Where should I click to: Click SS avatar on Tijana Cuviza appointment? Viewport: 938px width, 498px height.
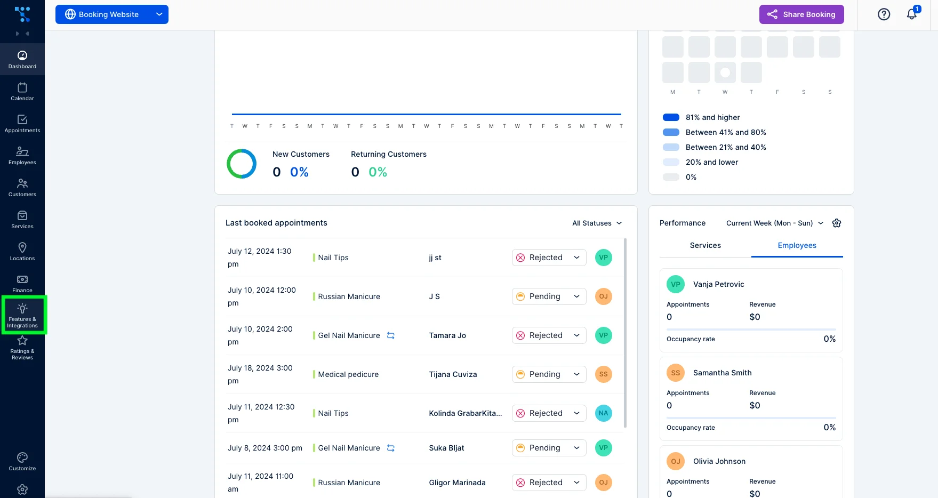click(x=603, y=374)
